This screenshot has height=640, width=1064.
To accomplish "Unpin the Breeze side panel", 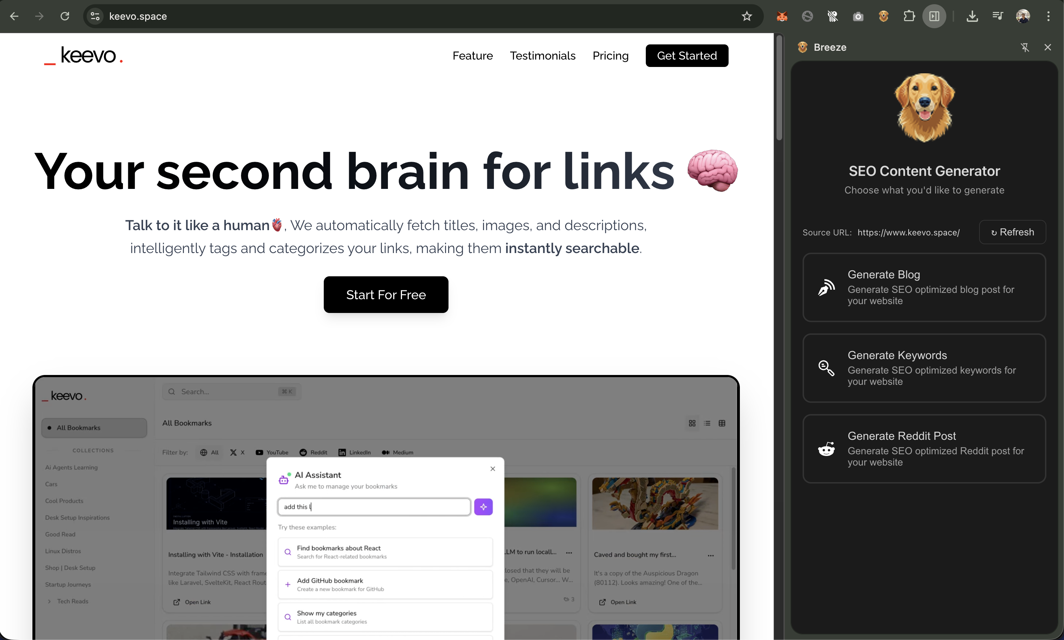I will [x=1025, y=48].
